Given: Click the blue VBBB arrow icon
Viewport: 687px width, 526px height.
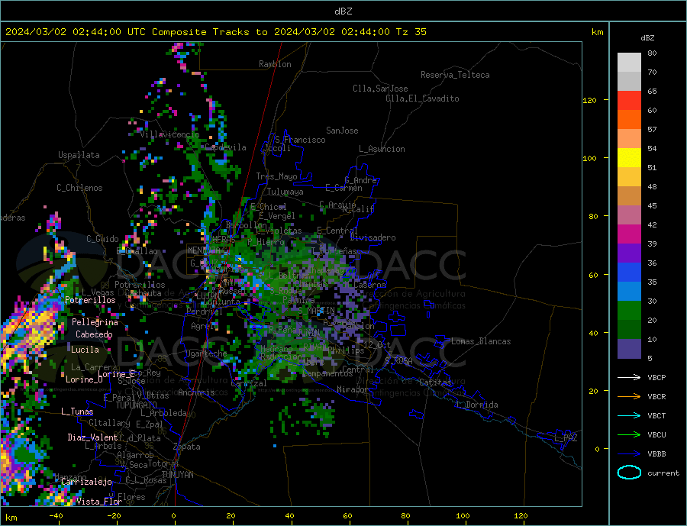Looking at the screenshot, I should click(x=629, y=453).
